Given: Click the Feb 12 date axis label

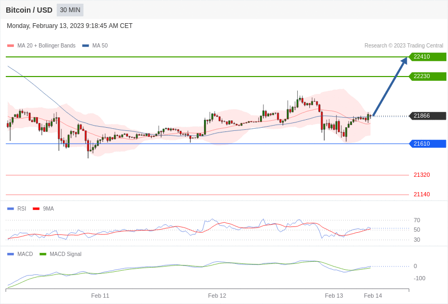Looking at the screenshot, I should pos(217,296).
